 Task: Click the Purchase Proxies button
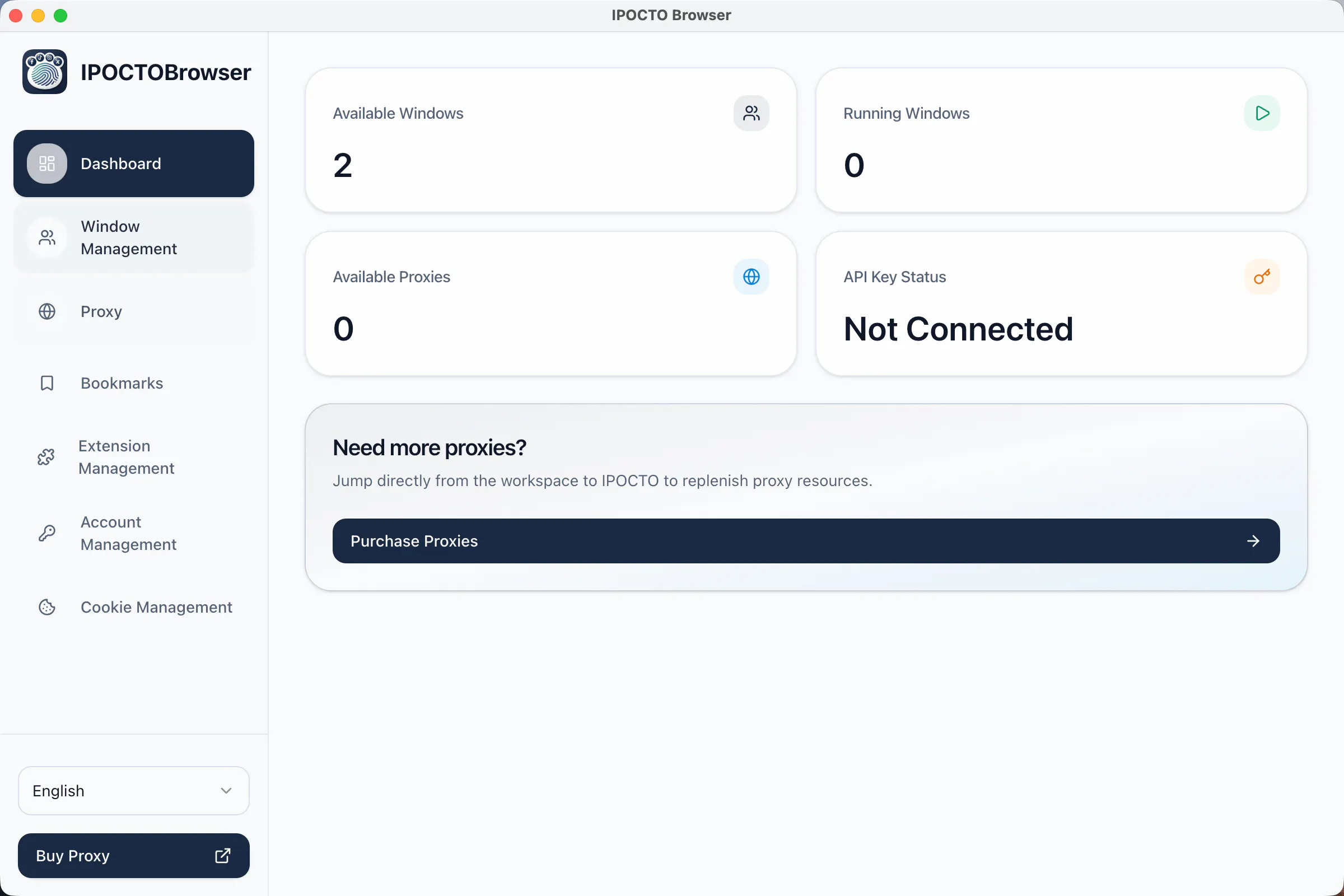tap(806, 540)
